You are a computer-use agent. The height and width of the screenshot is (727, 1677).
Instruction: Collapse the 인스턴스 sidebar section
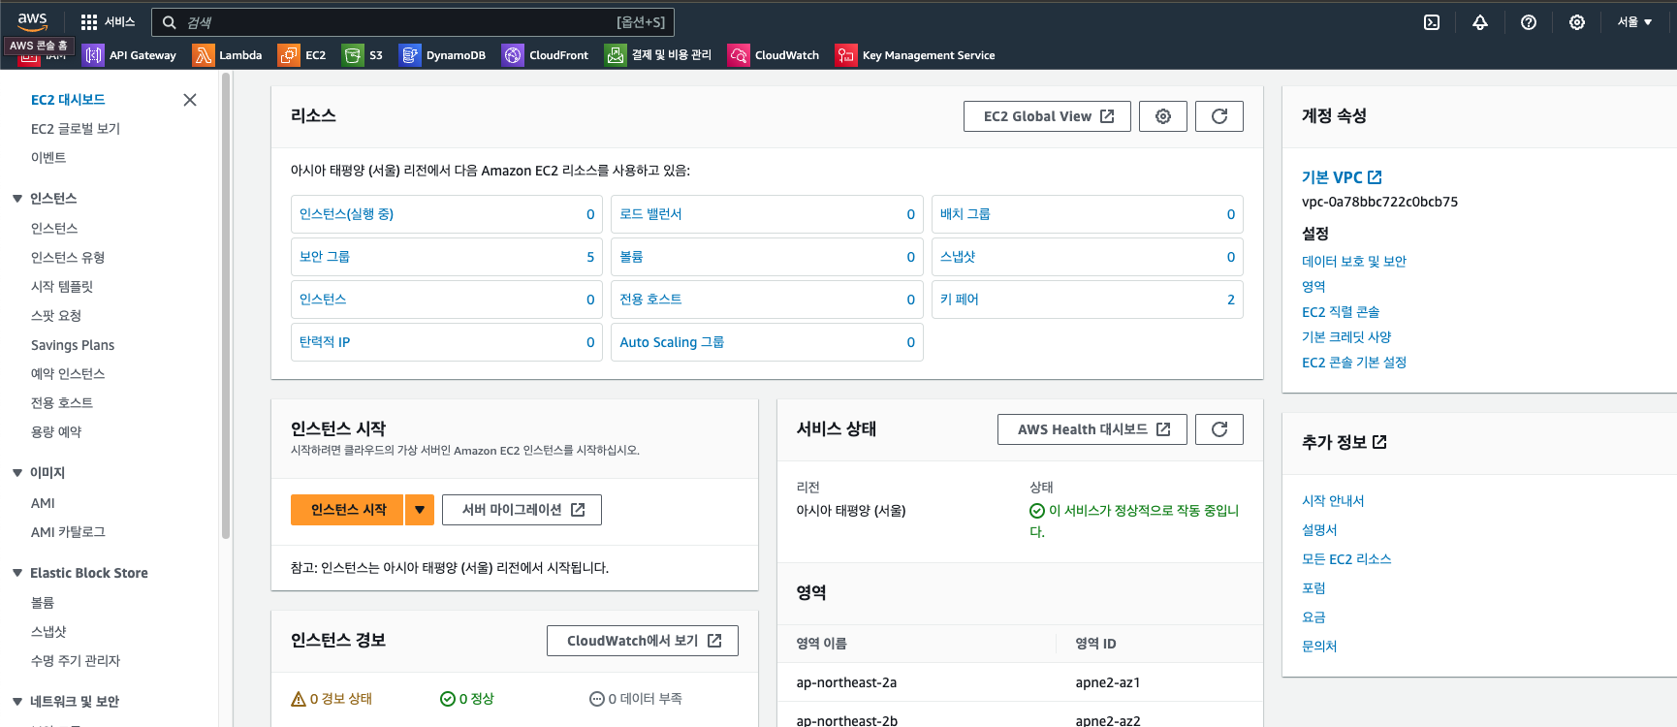17,199
